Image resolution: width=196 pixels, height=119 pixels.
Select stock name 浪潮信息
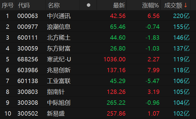coord(59,27)
